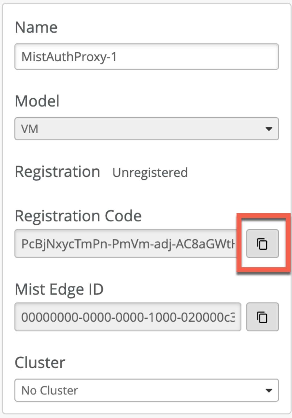Screen dimensions: 292x418
Task: Select the No Cluster text
Action: [50, 390]
